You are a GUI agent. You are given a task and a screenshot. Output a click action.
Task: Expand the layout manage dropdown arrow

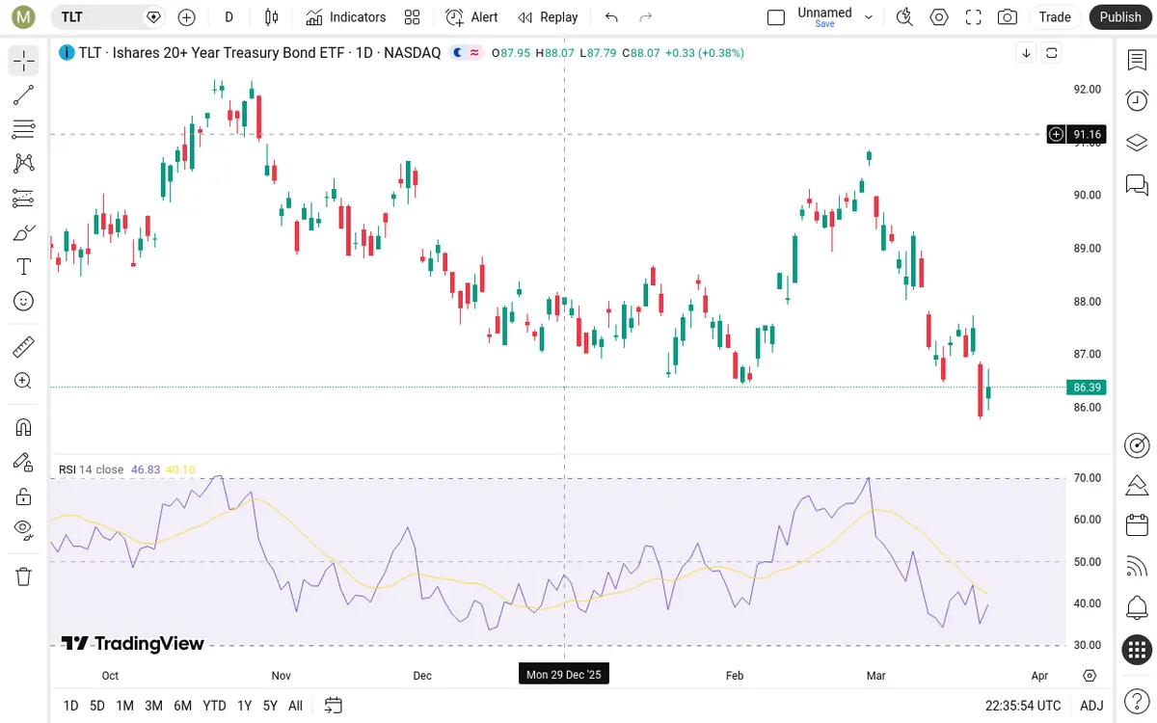pyautogui.click(x=870, y=17)
